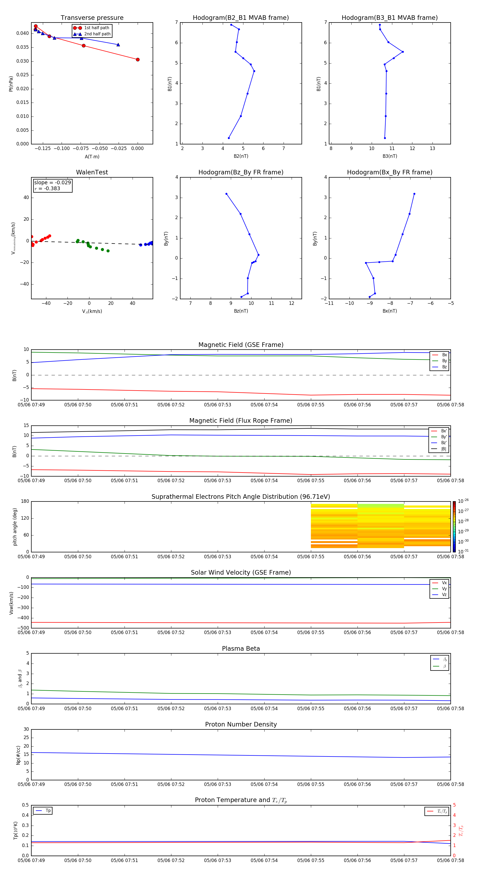Click the 'Magnetic Field (Flux Rope Frame)' title
Viewport: 482px width, 884px height.
pyautogui.click(x=241, y=421)
